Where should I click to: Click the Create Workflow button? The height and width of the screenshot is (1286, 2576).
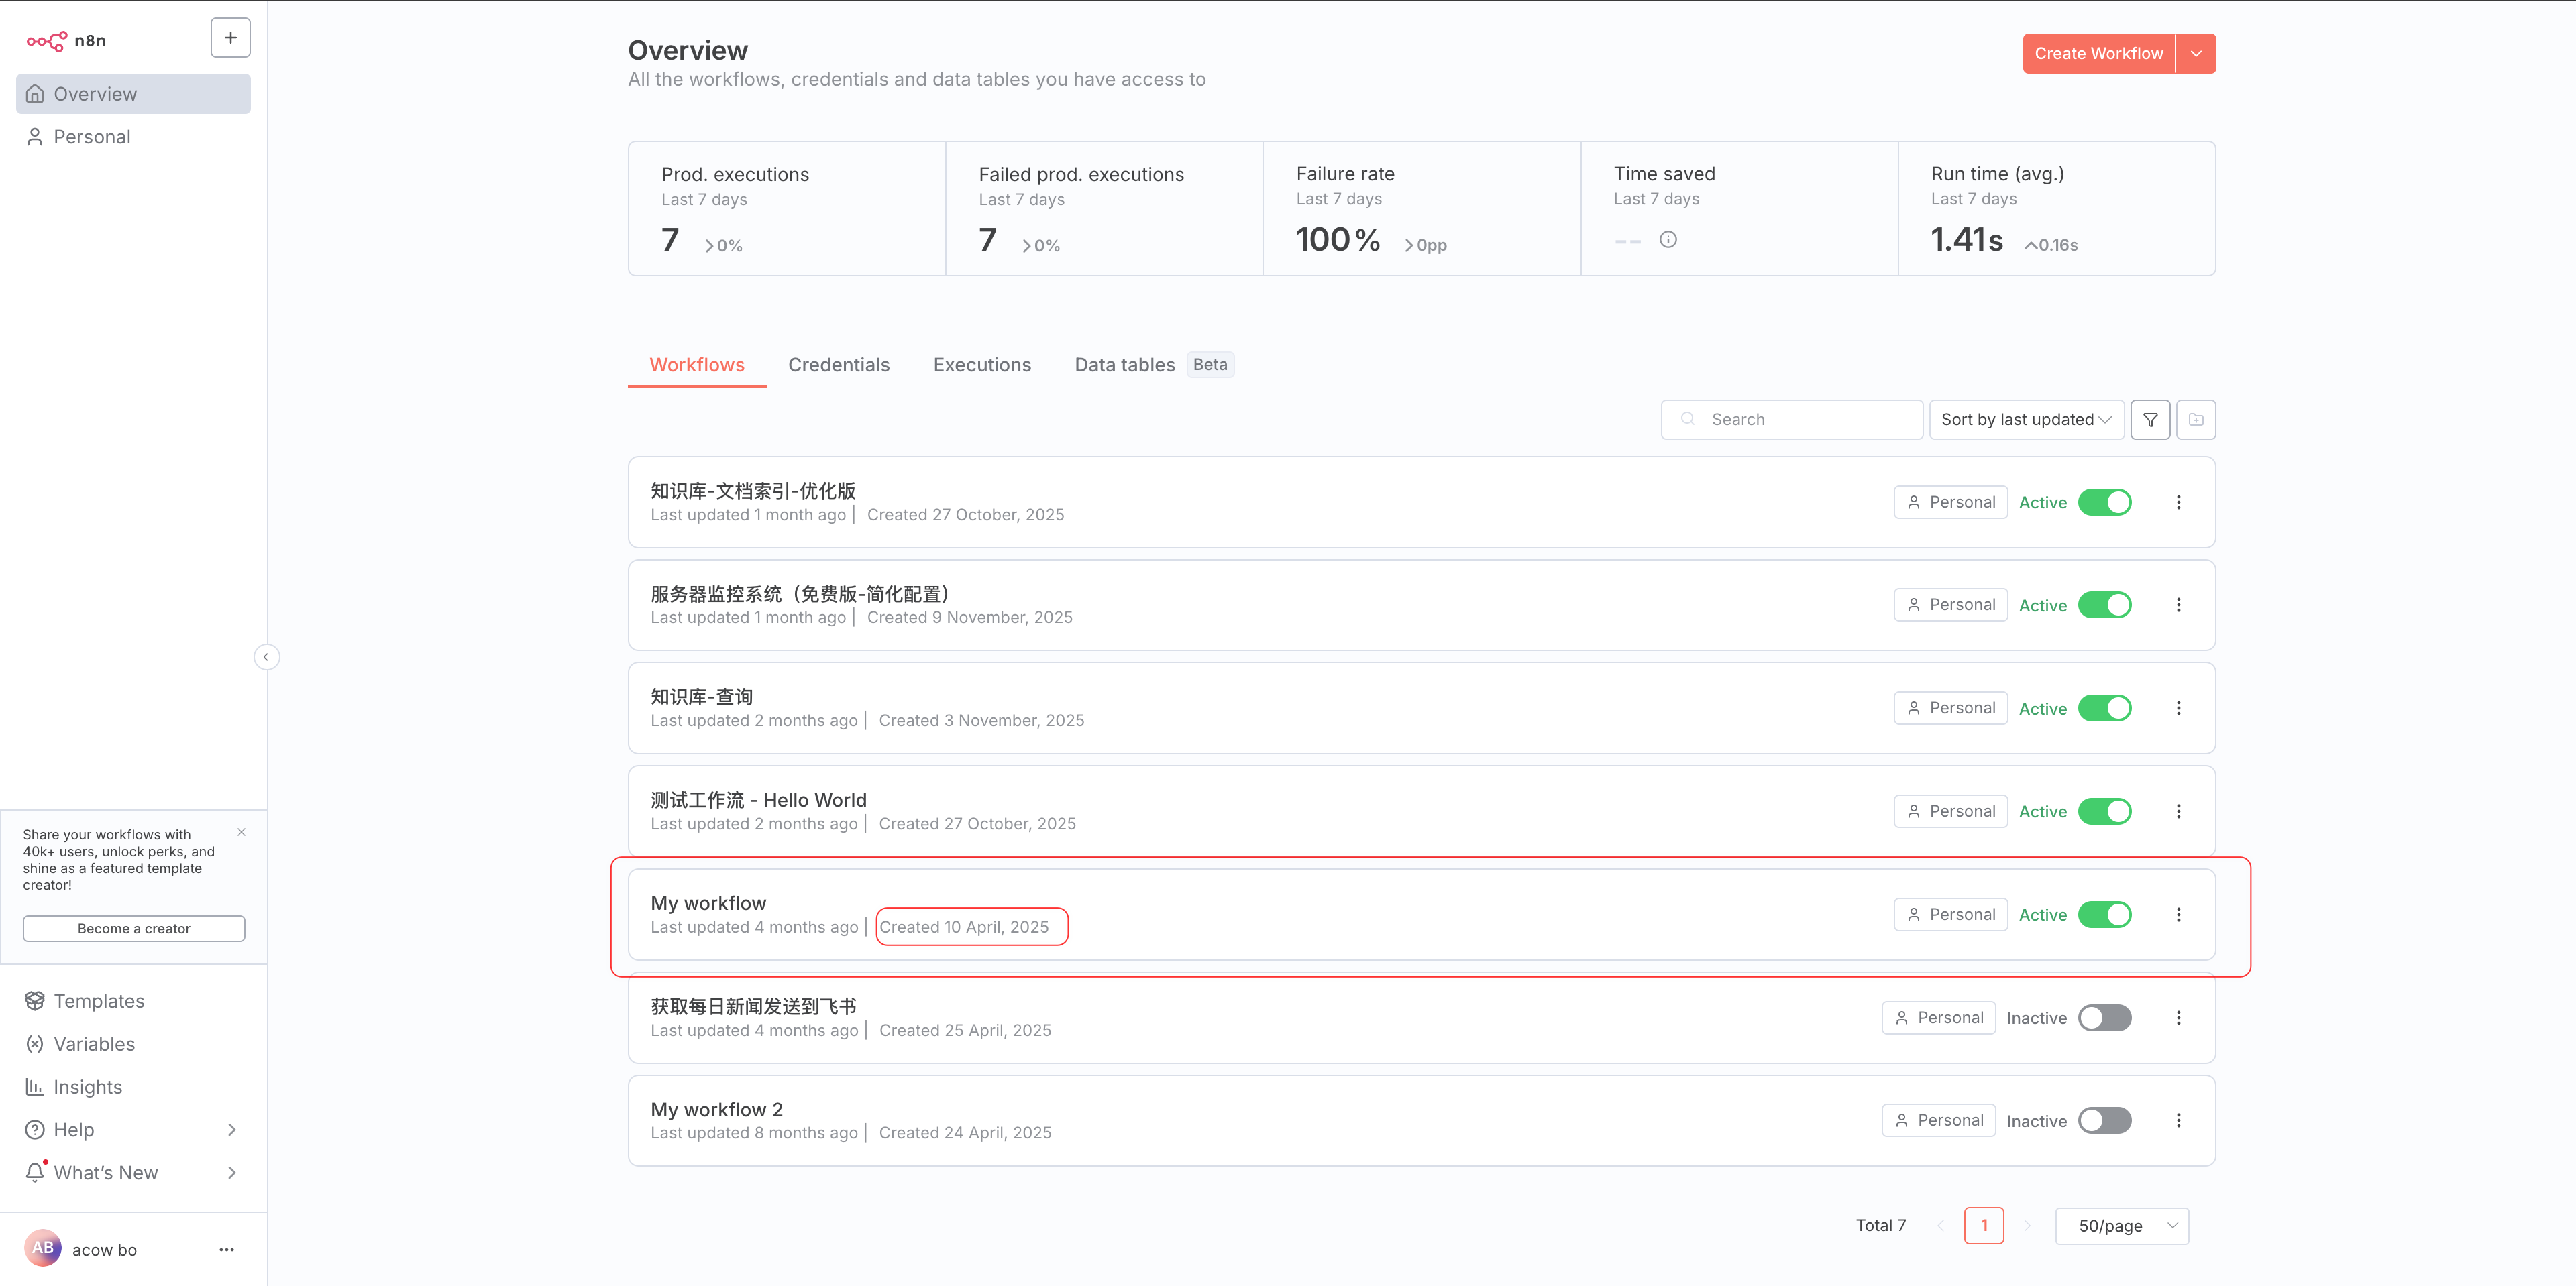tap(2098, 54)
